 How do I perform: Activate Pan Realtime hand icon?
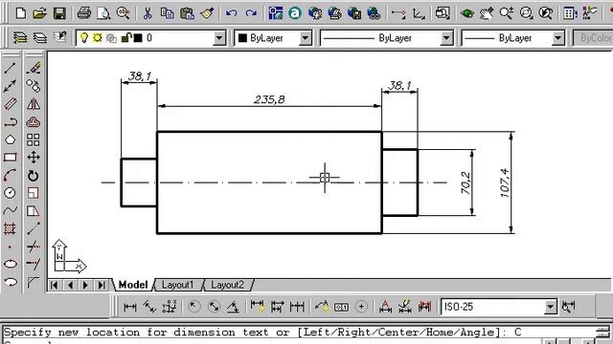point(487,13)
